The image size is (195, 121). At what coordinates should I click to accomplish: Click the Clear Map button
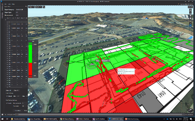click(x=18, y=111)
